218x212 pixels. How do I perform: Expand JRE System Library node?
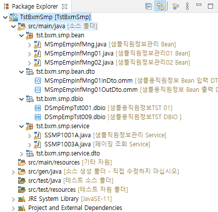tap(14, 199)
